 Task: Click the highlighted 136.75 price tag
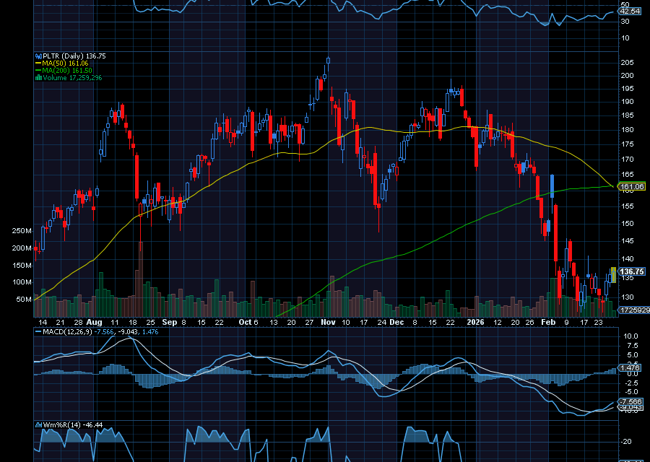coord(632,271)
